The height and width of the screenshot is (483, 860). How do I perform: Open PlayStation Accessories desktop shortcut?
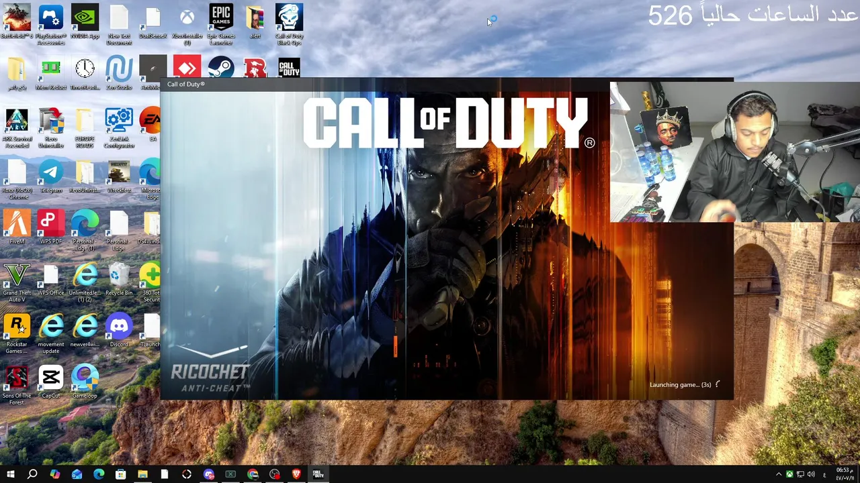(x=50, y=25)
